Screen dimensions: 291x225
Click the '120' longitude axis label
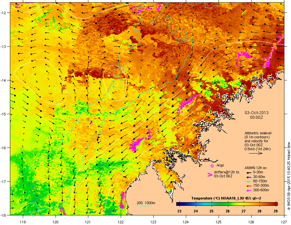click(x=56, y=222)
